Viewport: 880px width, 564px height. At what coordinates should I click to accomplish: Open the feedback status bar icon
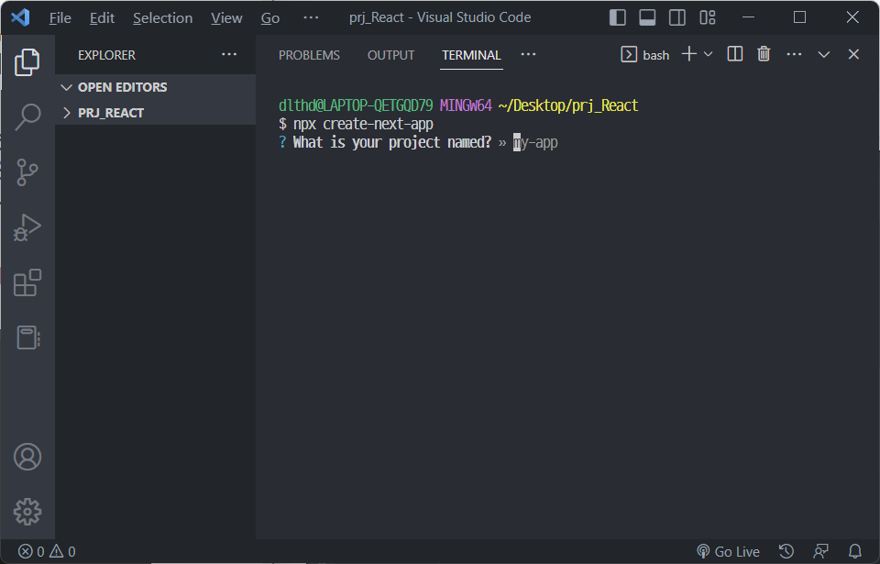coord(820,552)
